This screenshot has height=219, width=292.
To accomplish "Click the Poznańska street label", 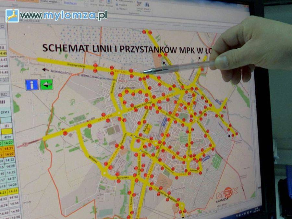I will click(x=123, y=178).
